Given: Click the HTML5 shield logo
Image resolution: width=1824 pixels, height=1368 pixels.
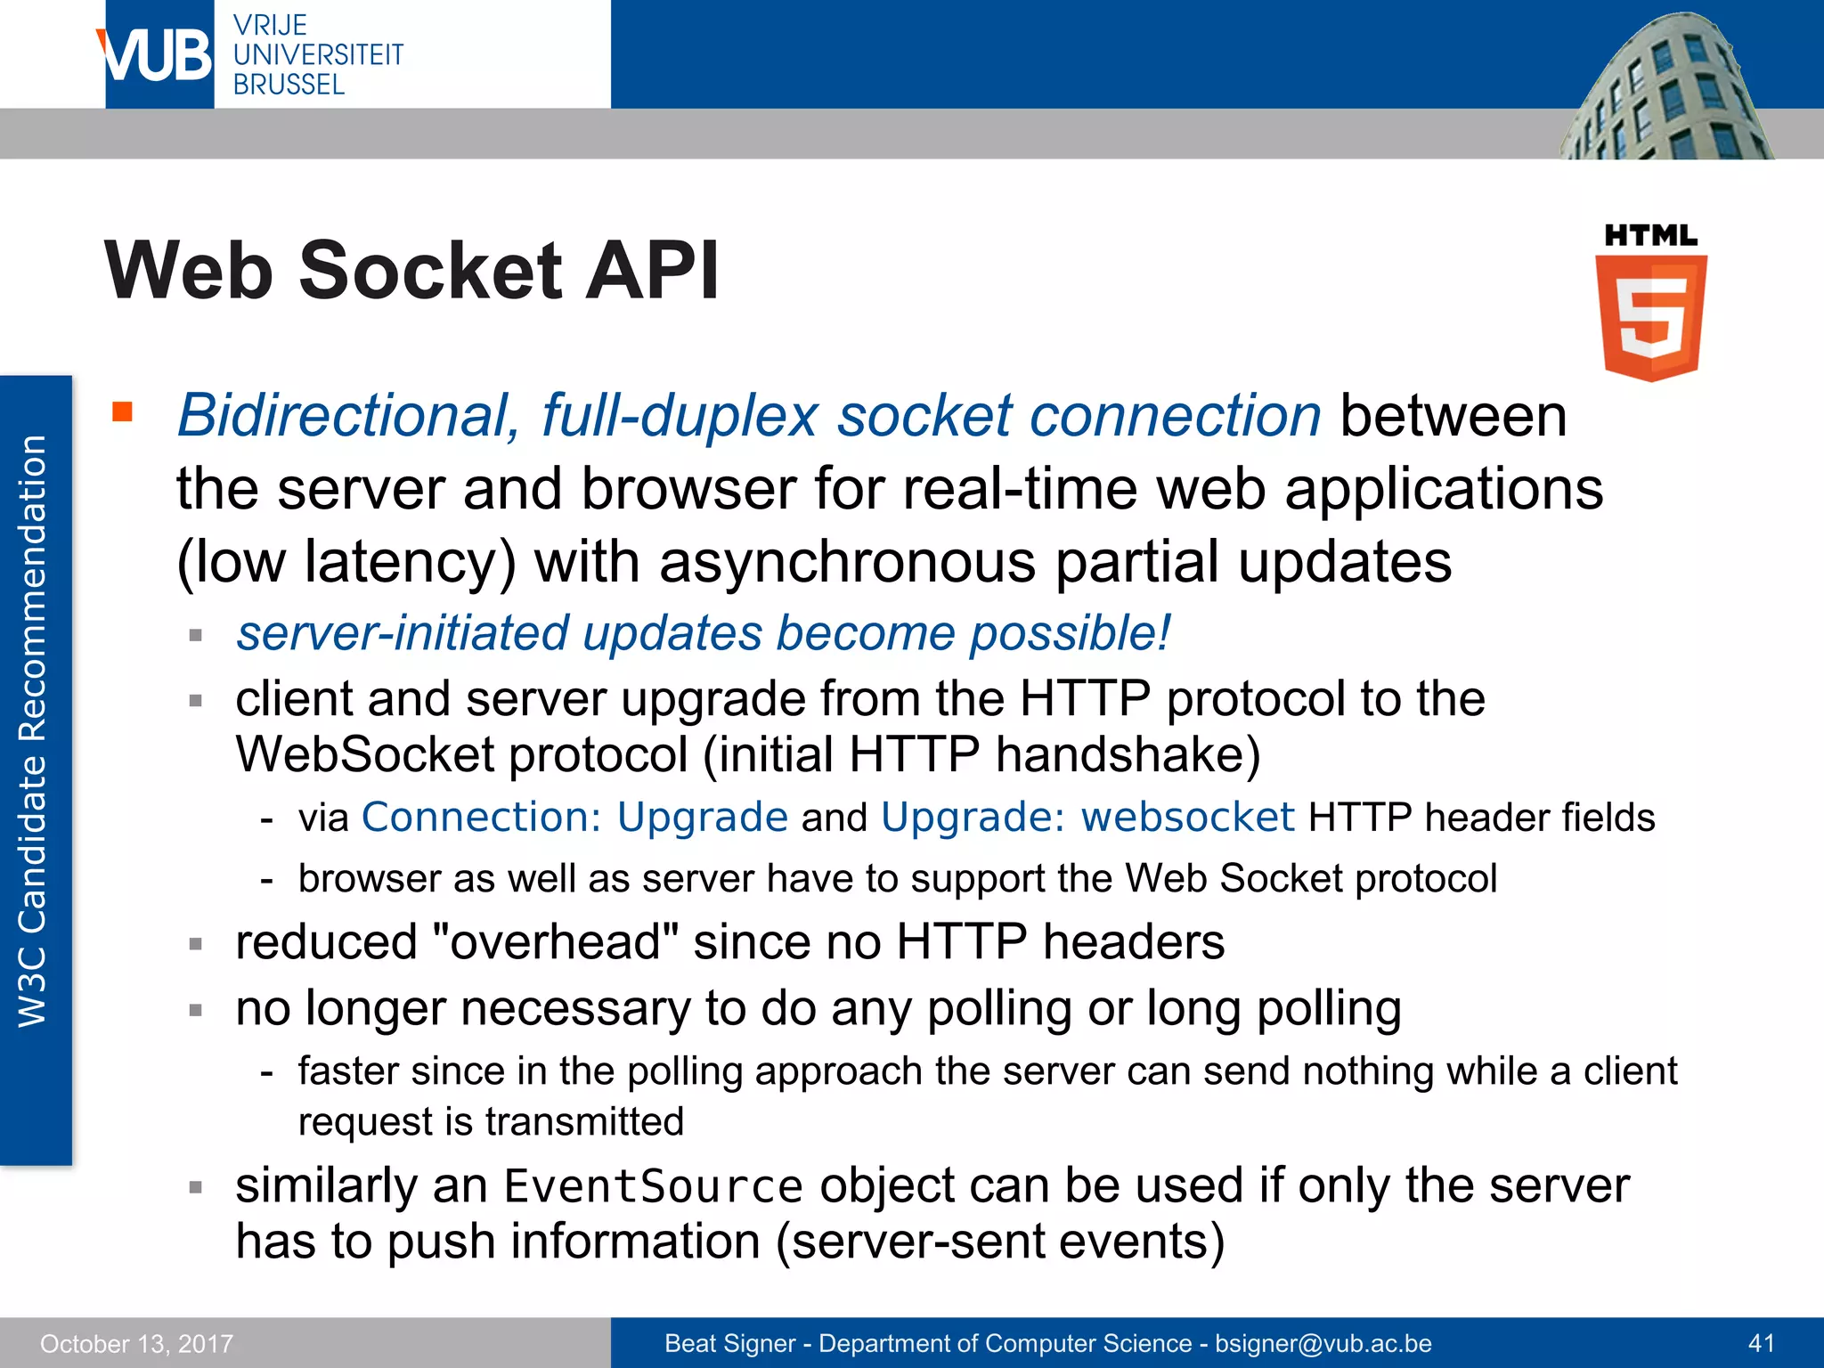Looking at the screenshot, I should click(1651, 303).
